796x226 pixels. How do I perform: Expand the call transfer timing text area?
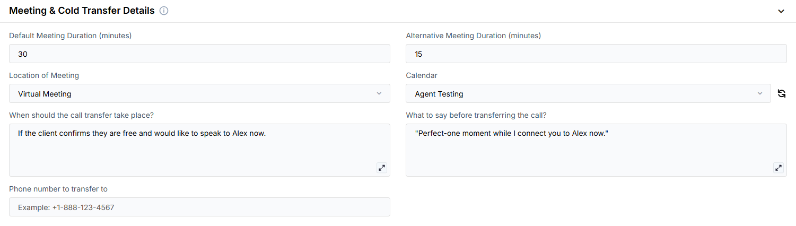(x=381, y=168)
